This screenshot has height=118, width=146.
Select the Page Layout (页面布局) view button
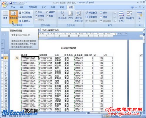(14, 17)
